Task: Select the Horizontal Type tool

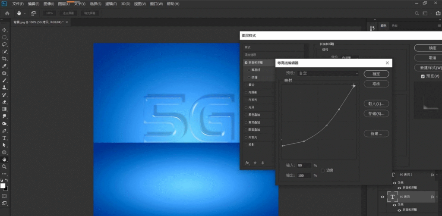Action: click(x=4, y=138)
